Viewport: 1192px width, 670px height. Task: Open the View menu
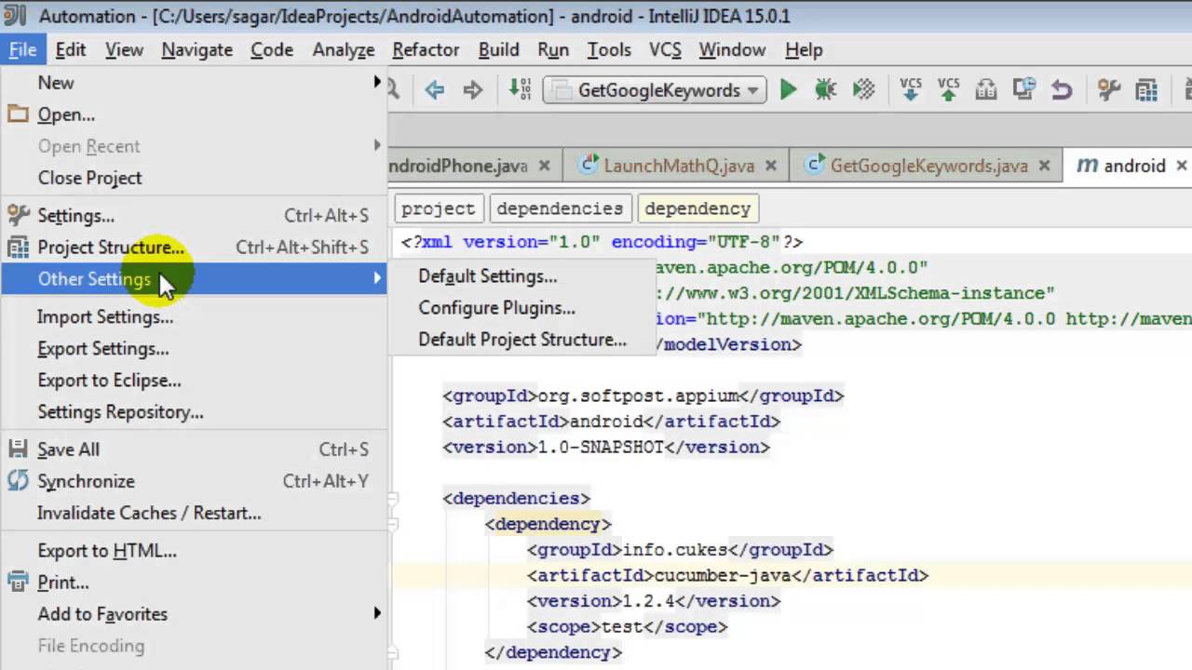point(124,50)
